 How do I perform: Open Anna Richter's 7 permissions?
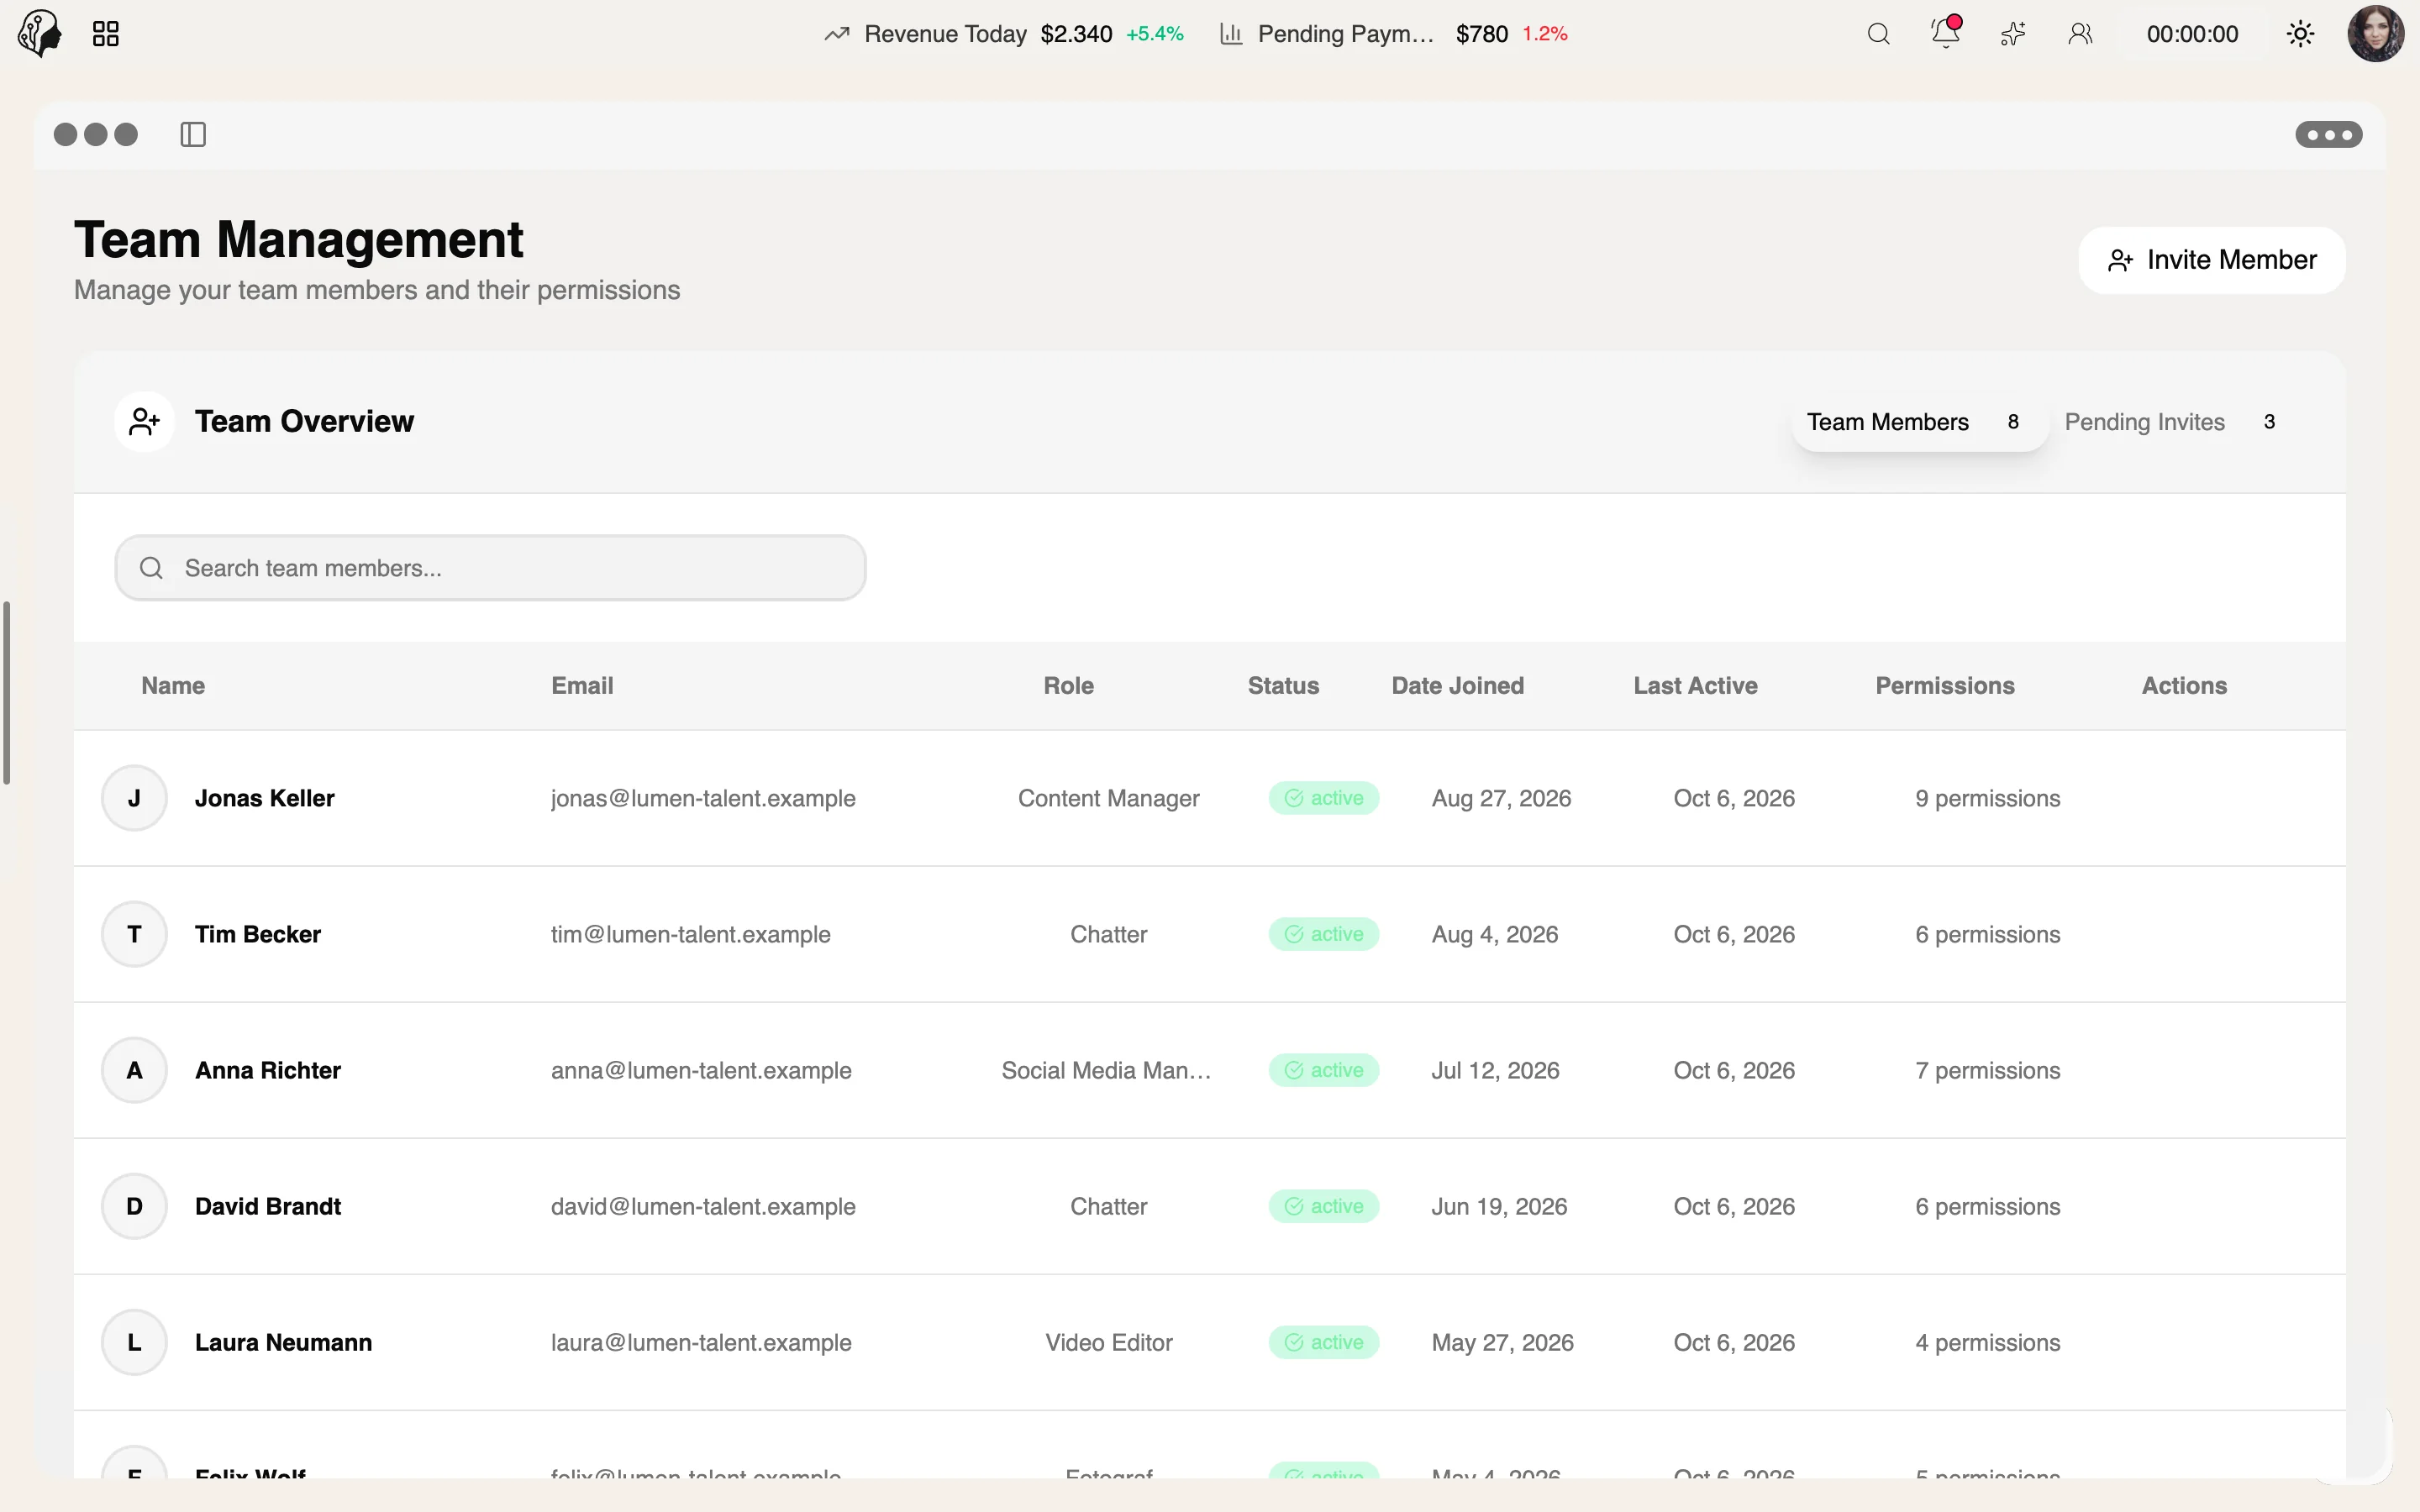click(1987, 1070)
